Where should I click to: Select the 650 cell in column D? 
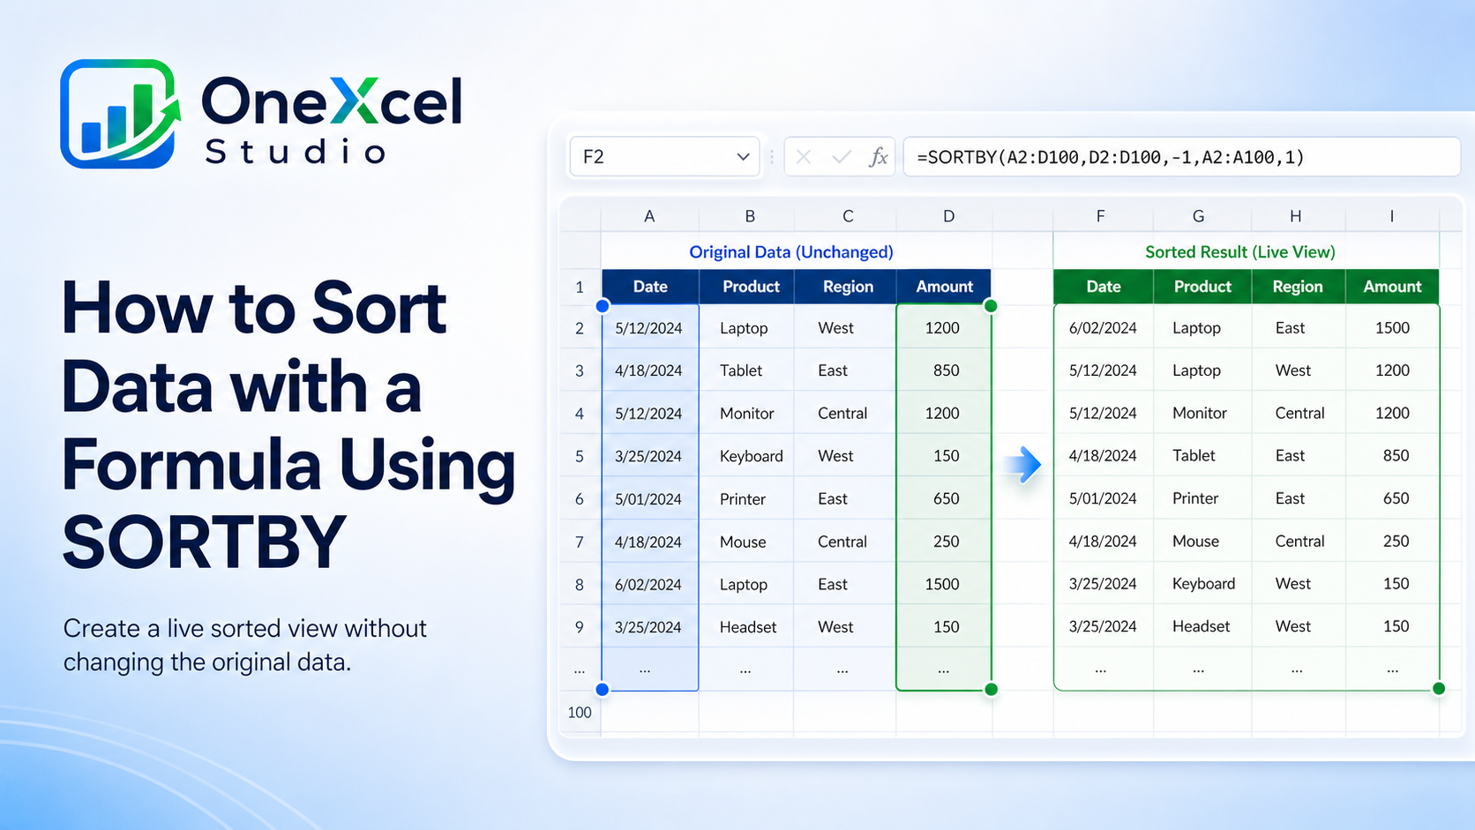(x=944, y=499)
